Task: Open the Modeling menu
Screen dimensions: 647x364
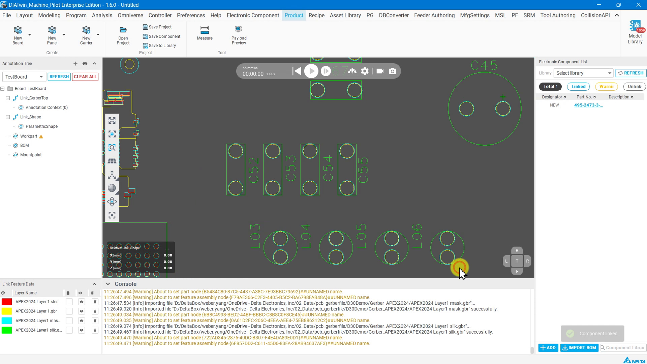Action: (49, 16)
